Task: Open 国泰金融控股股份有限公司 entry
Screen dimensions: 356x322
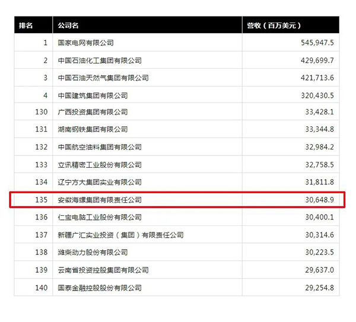Action: (100, 288)
